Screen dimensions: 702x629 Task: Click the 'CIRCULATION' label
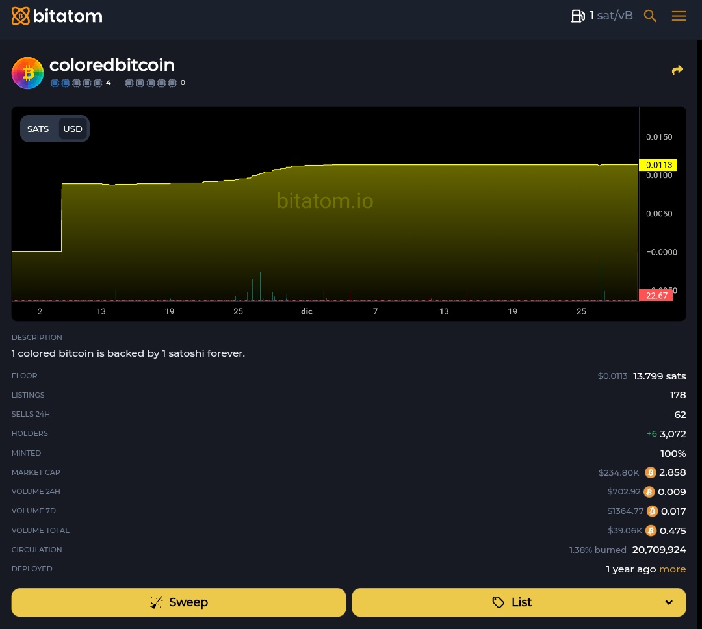pyautogui.click(x=36, y=550)
